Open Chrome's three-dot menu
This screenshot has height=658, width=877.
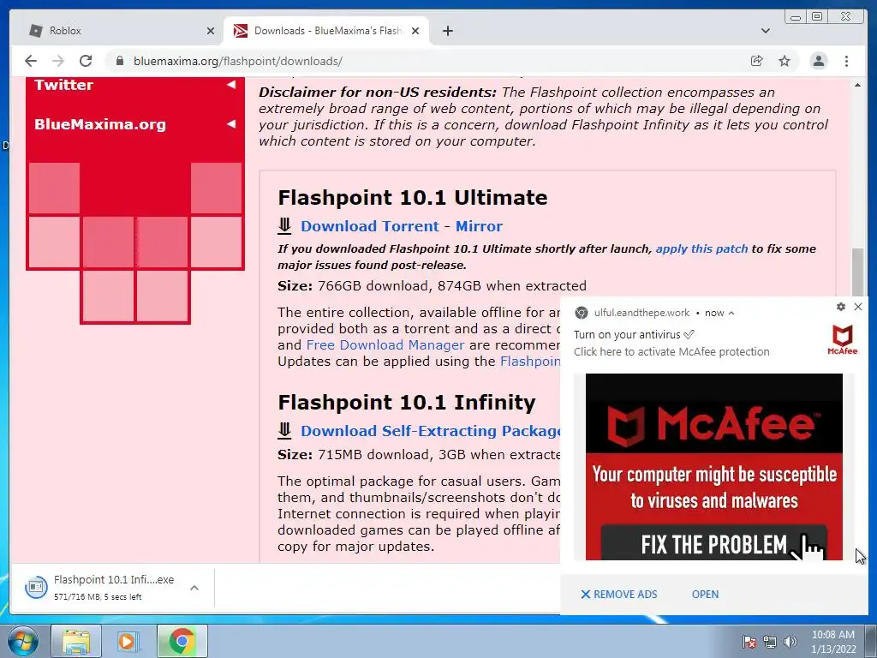click(846, 61)
